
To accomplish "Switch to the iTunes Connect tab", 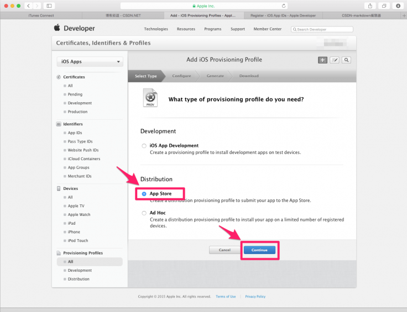I will pos(41,15).
